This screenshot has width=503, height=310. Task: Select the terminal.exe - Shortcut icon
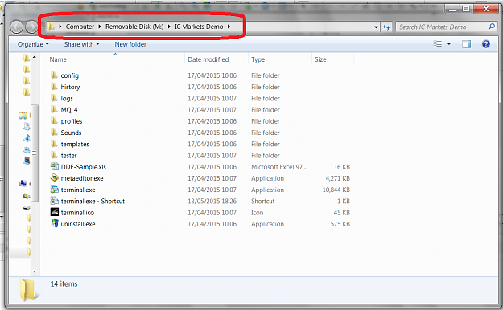pos(54,201)
